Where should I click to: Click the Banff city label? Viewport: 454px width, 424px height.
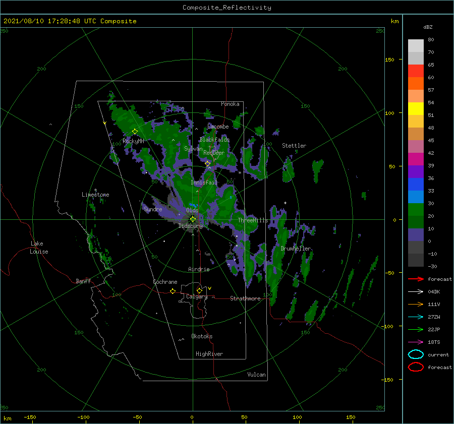pyautogui.click(x=83, y=281)
